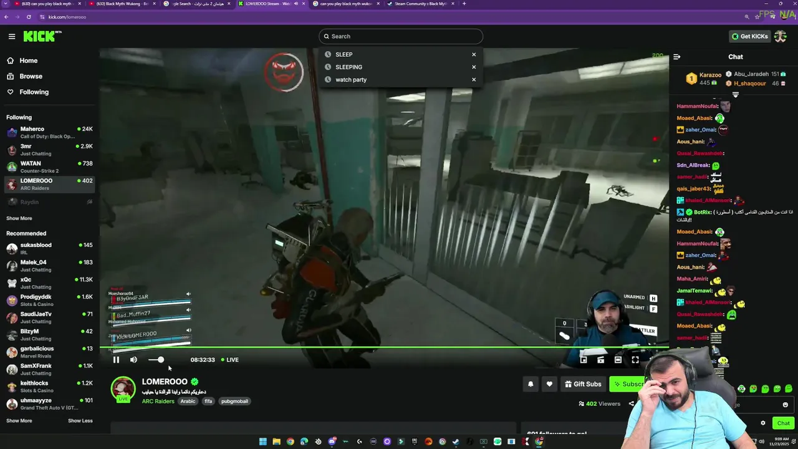Screen dimensions: 798x449
Task: Toggle mini player mode
Action: click(x=584, y=360)
